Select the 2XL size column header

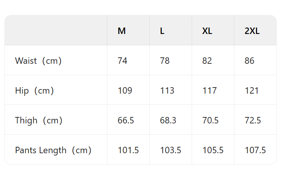click(252, 31)
